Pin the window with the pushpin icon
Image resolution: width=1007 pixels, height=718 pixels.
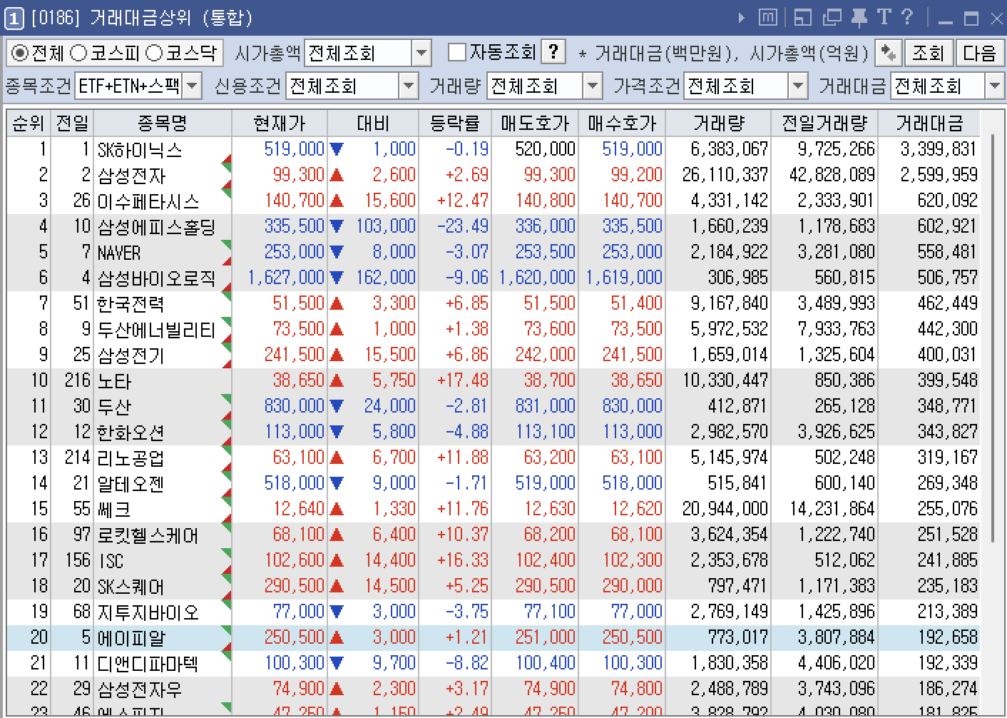pos(859,17)
